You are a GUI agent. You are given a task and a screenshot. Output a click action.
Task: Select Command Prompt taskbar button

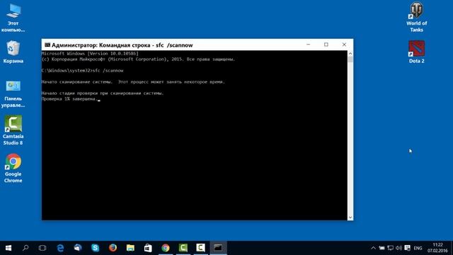[218, 248]
